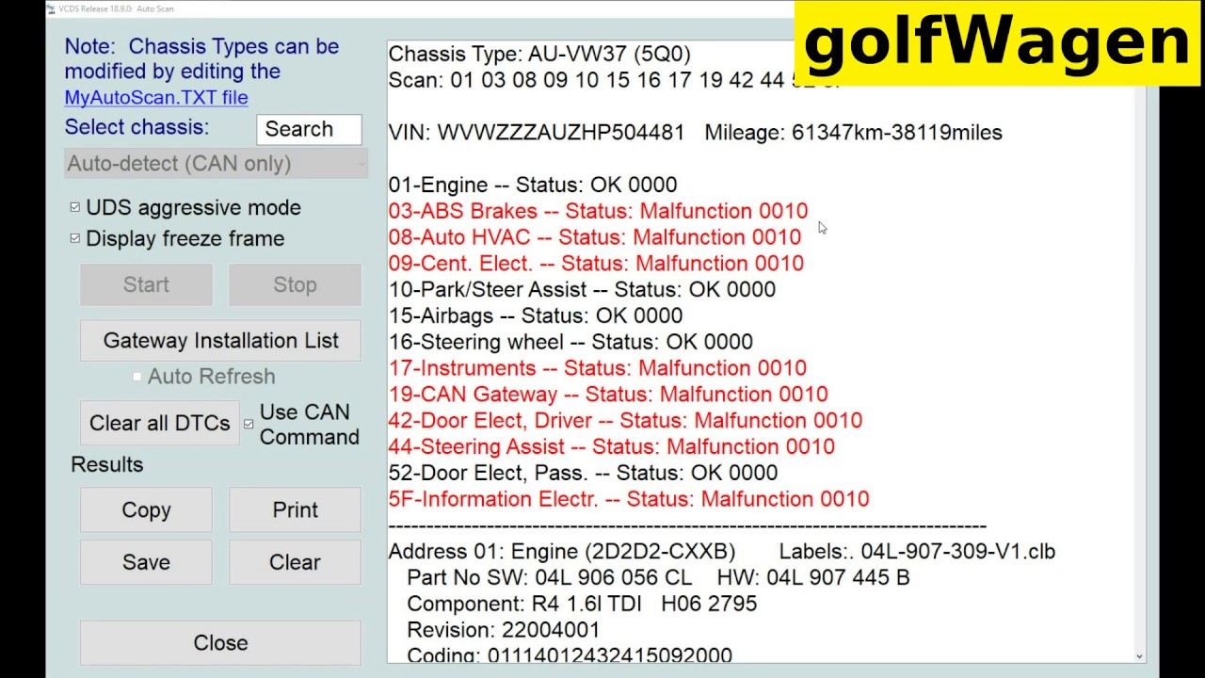Select the 42-Door Elect, Driver line
The image size is (1205, 678).
click(625, 421)
